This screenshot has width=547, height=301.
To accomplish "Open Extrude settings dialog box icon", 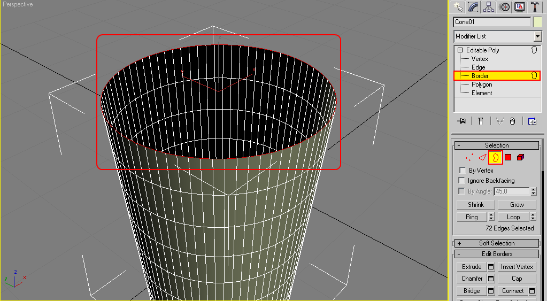I will coord(491,267).
